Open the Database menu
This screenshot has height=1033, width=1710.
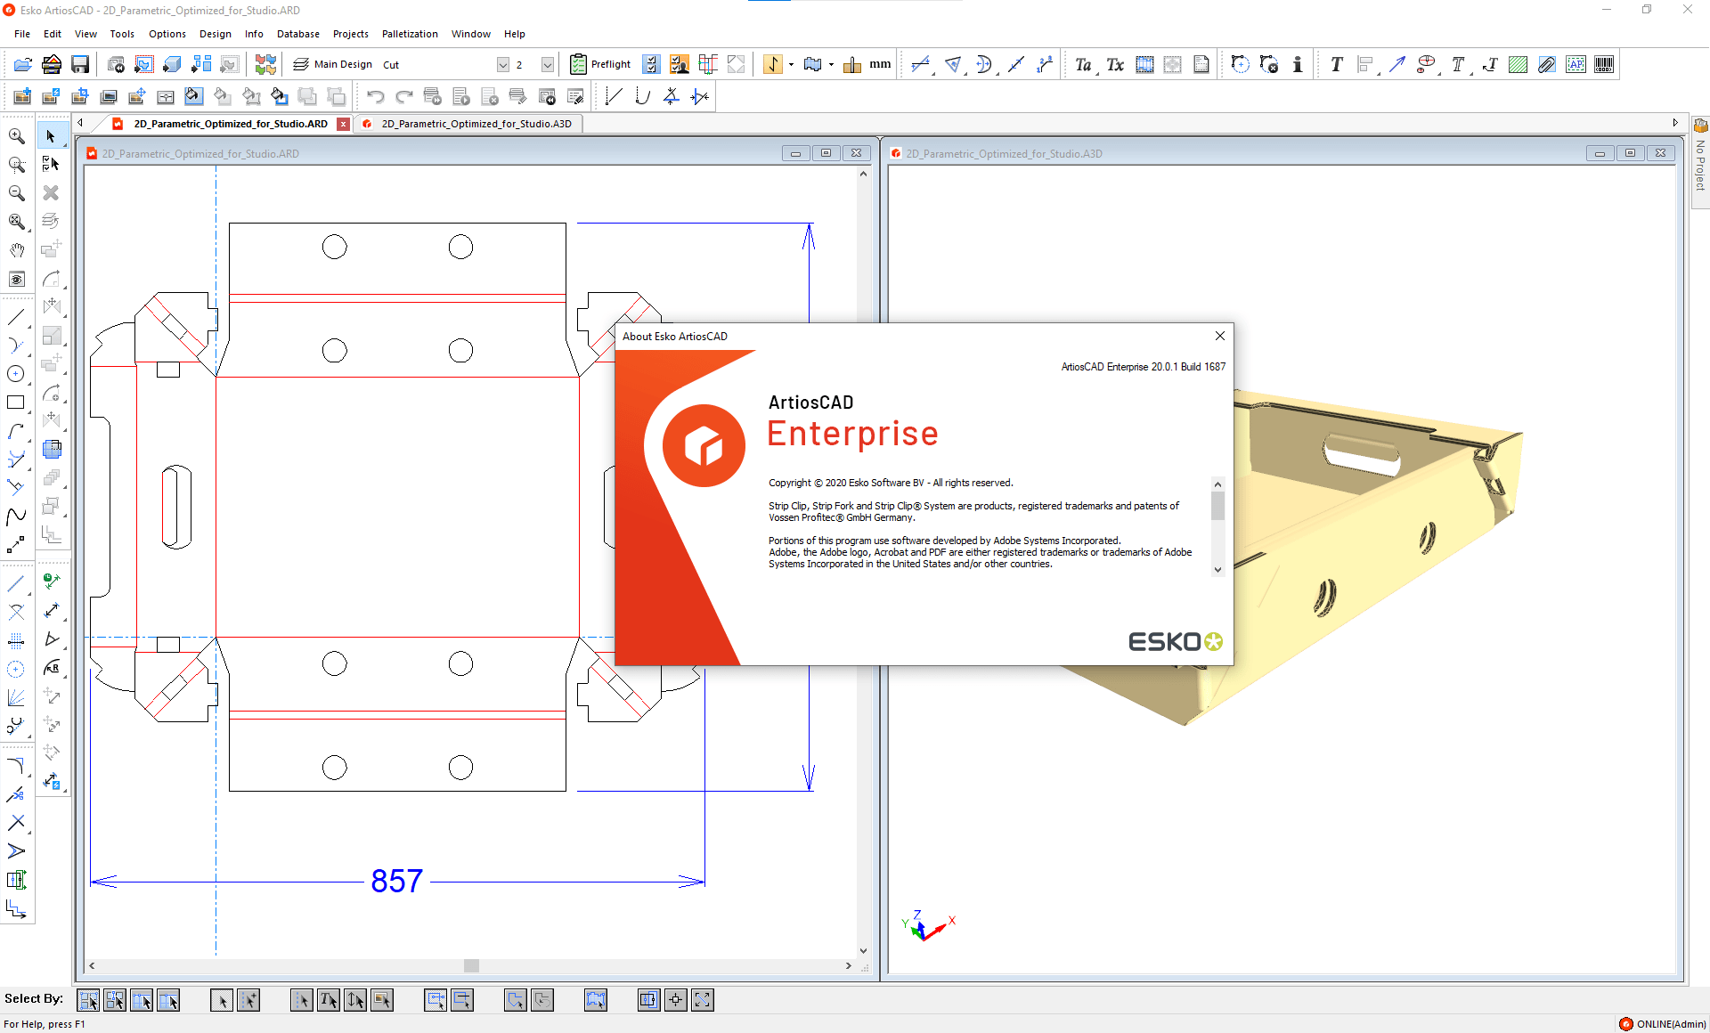(297, 34)
